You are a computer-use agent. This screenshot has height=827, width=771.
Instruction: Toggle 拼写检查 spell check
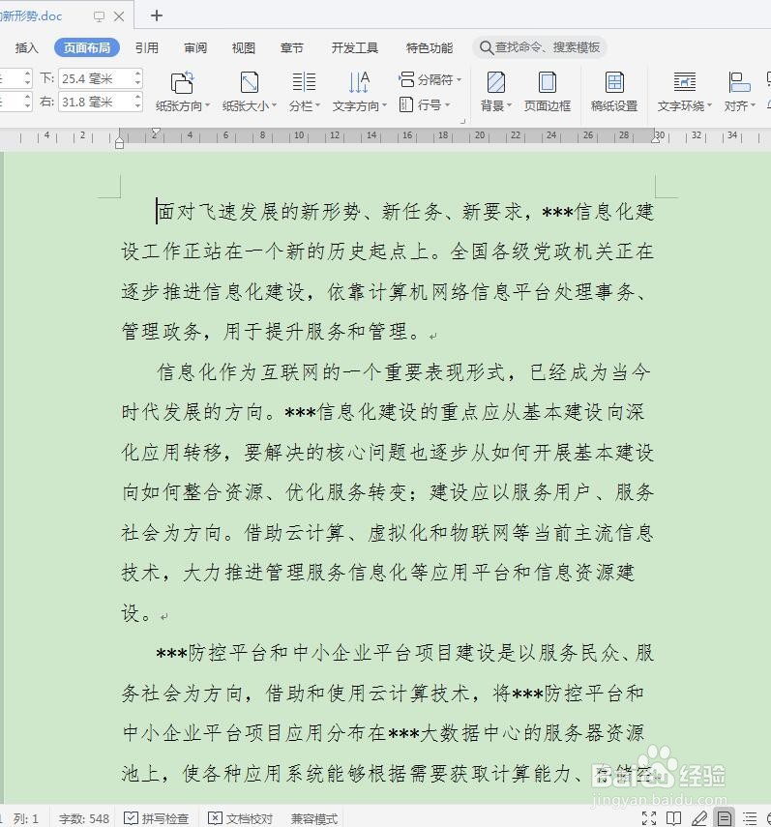[x=156, y=818]
